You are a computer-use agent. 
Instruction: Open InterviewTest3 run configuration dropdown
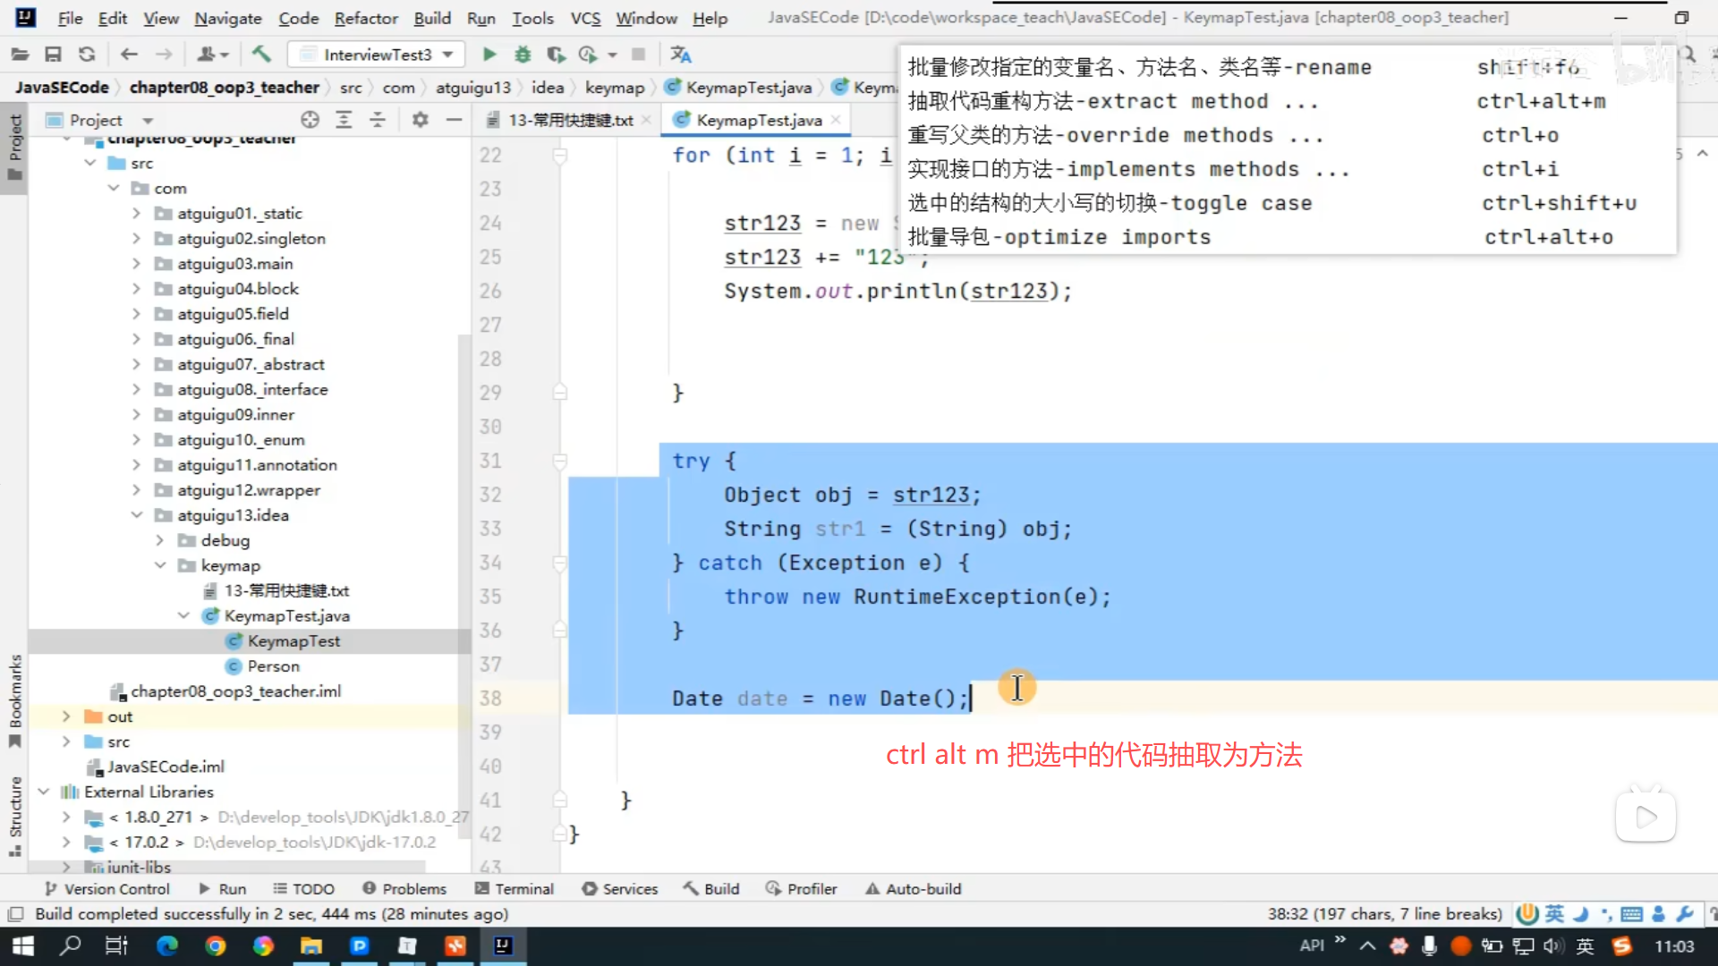tap(377, 55)
